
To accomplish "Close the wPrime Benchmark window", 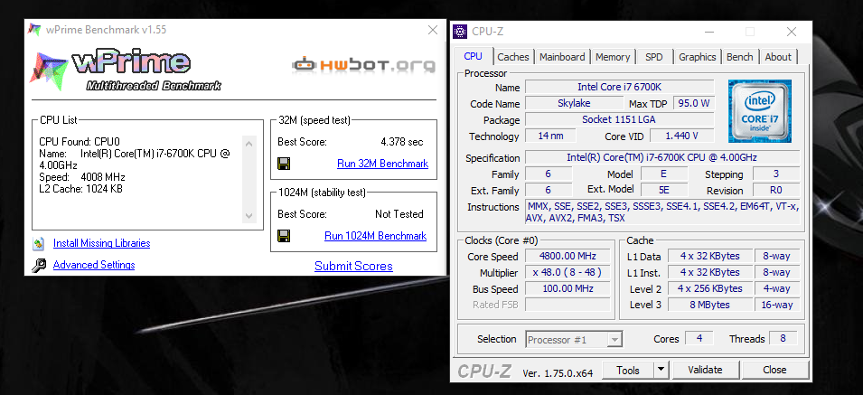I will coord(433,30).
